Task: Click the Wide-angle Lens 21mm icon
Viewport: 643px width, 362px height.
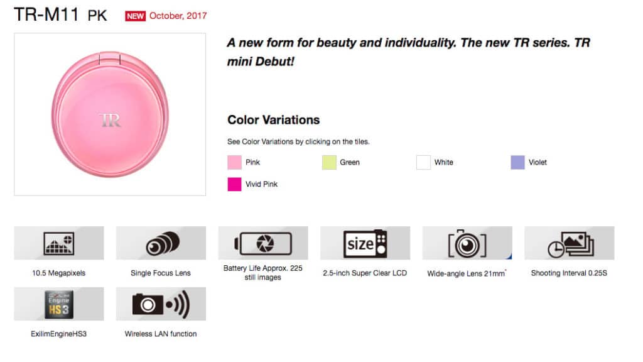Action: click(x=467, y=243)
